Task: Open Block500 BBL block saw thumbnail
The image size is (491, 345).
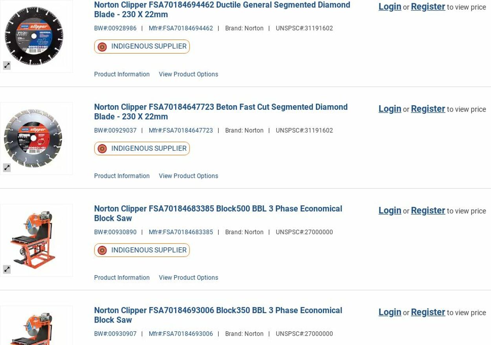Action: coord(34,239)
